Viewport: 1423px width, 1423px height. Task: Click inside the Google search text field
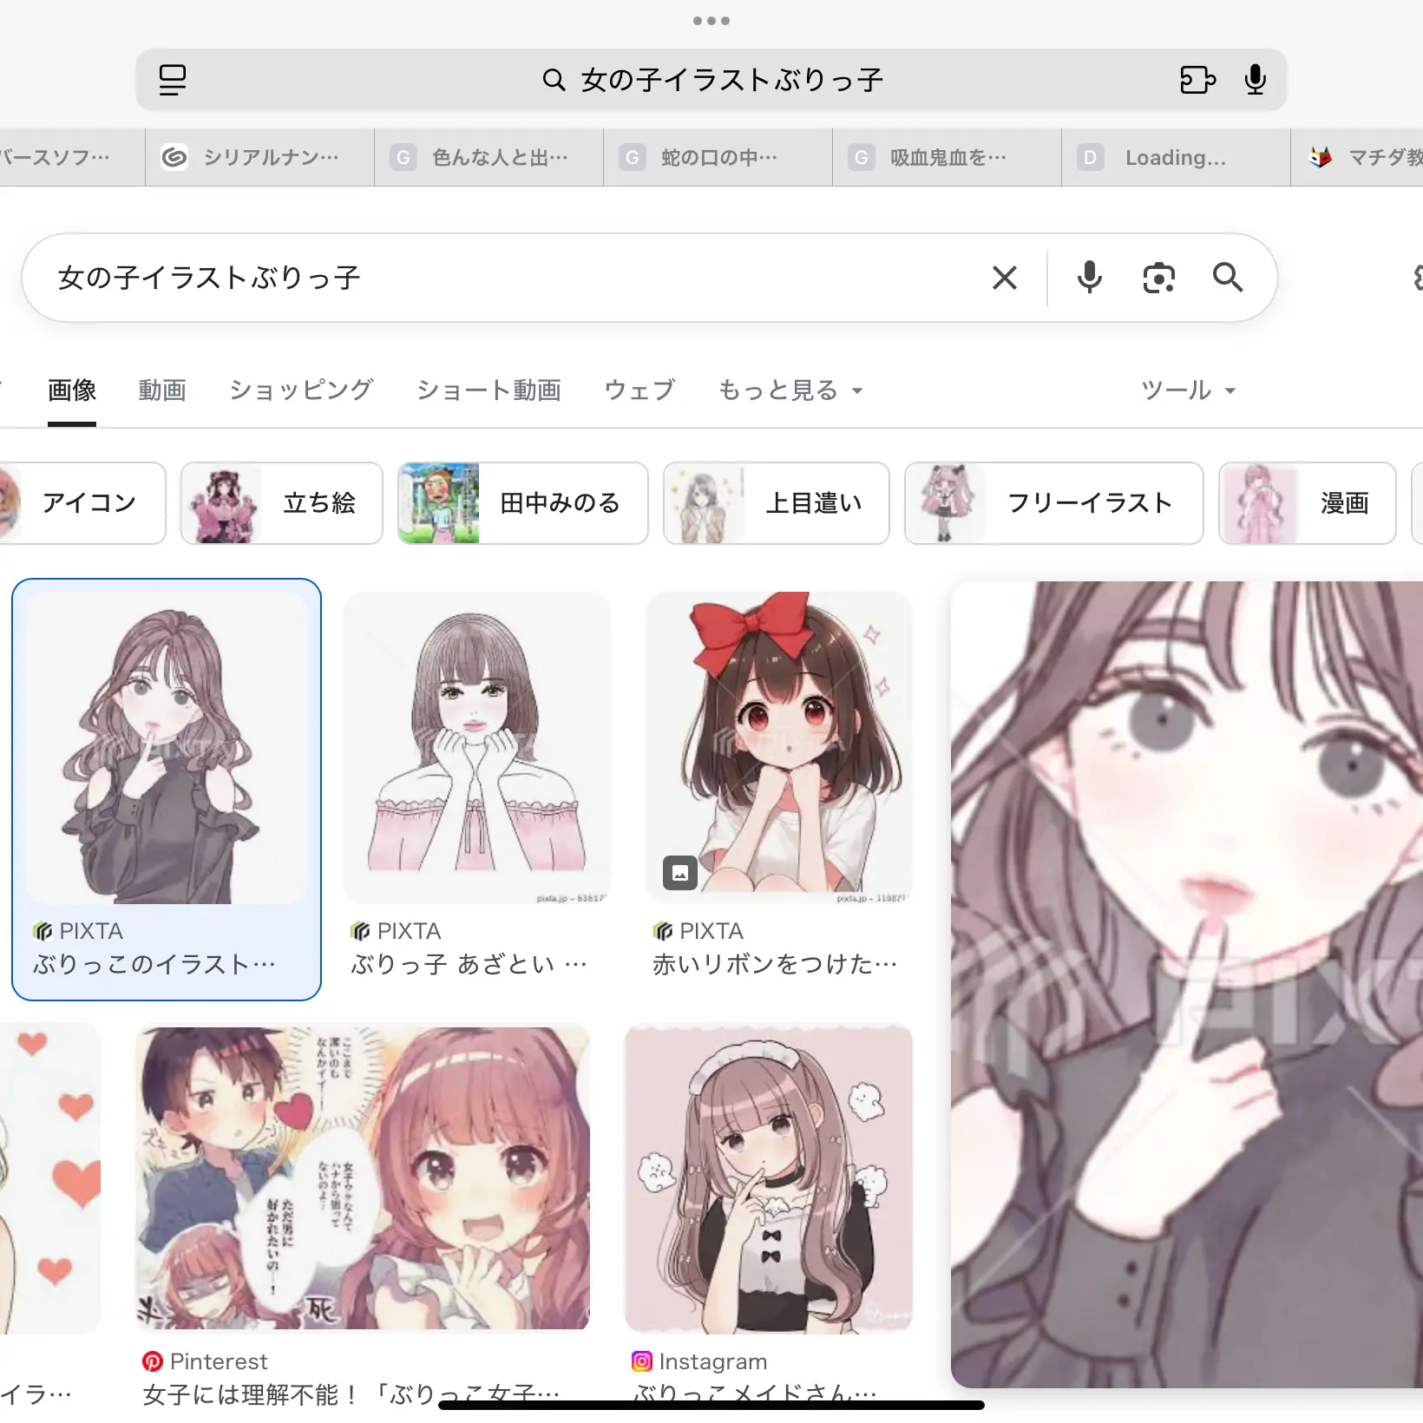[503, 278]
